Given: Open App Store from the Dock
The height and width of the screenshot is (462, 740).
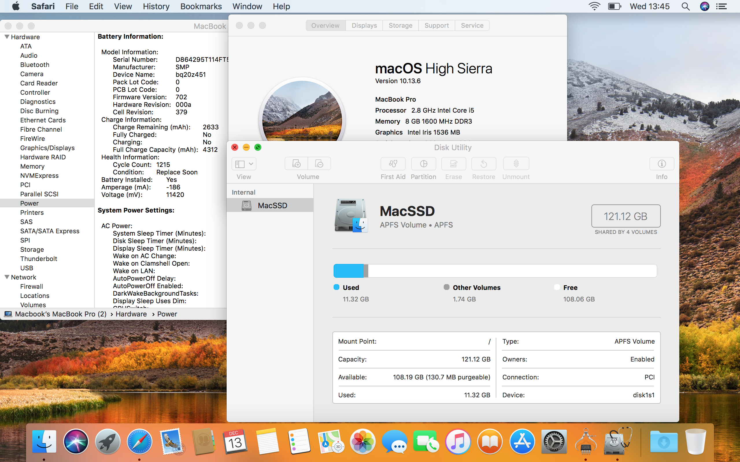Looking at the screenshot, I should [x=522, y=441].
